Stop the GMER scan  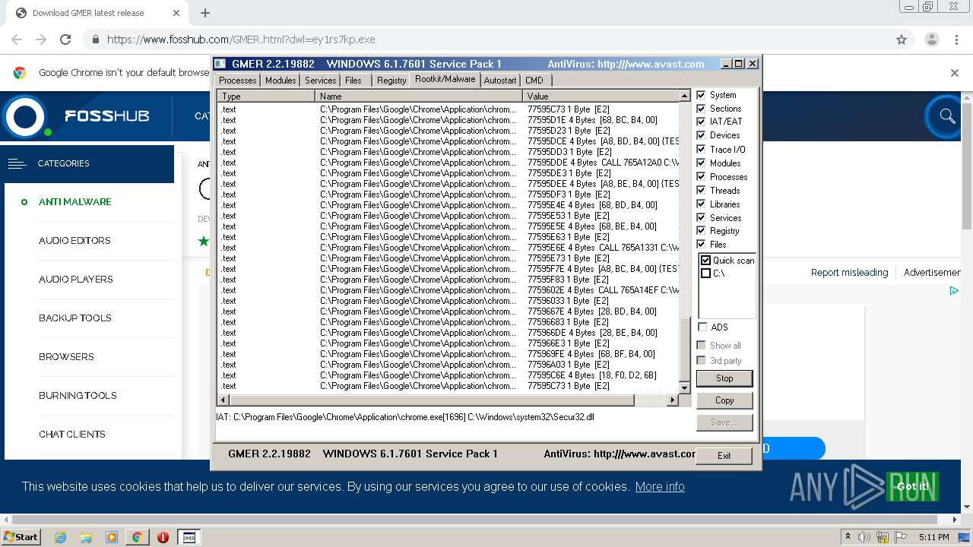click(724, 378)
